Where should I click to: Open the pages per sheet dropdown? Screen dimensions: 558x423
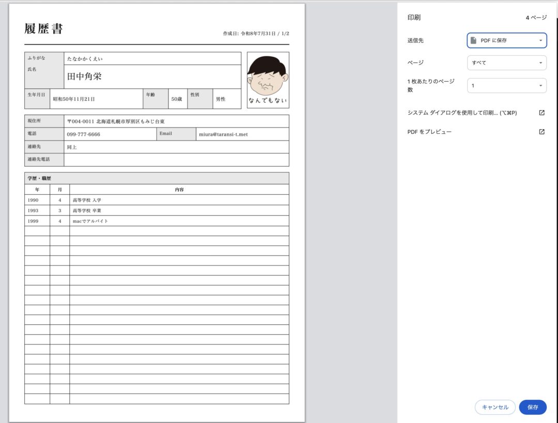coord(507,85)
